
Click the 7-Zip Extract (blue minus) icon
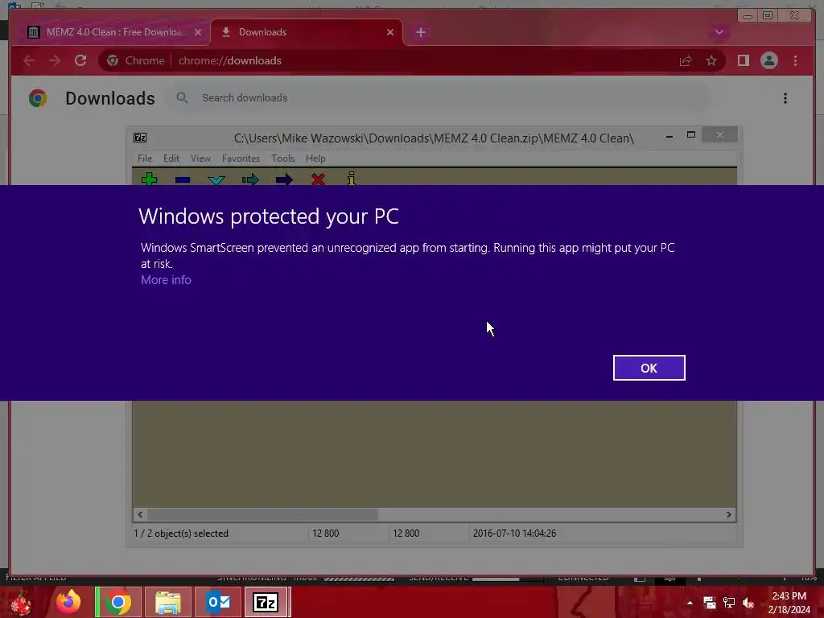tap(183, 179)
